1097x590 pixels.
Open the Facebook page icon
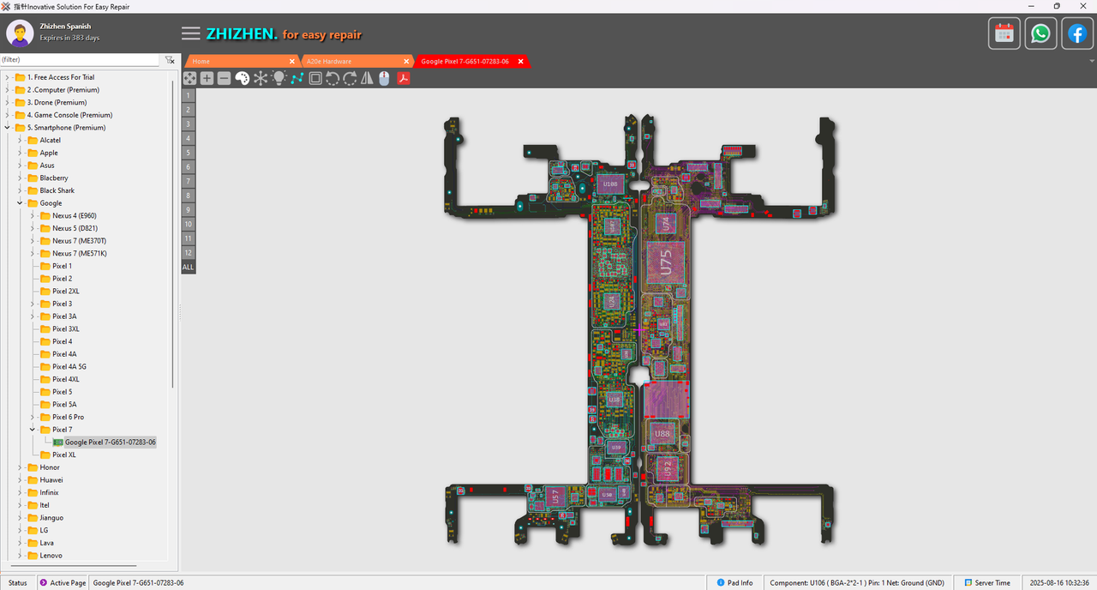[x=1077, y=33]
